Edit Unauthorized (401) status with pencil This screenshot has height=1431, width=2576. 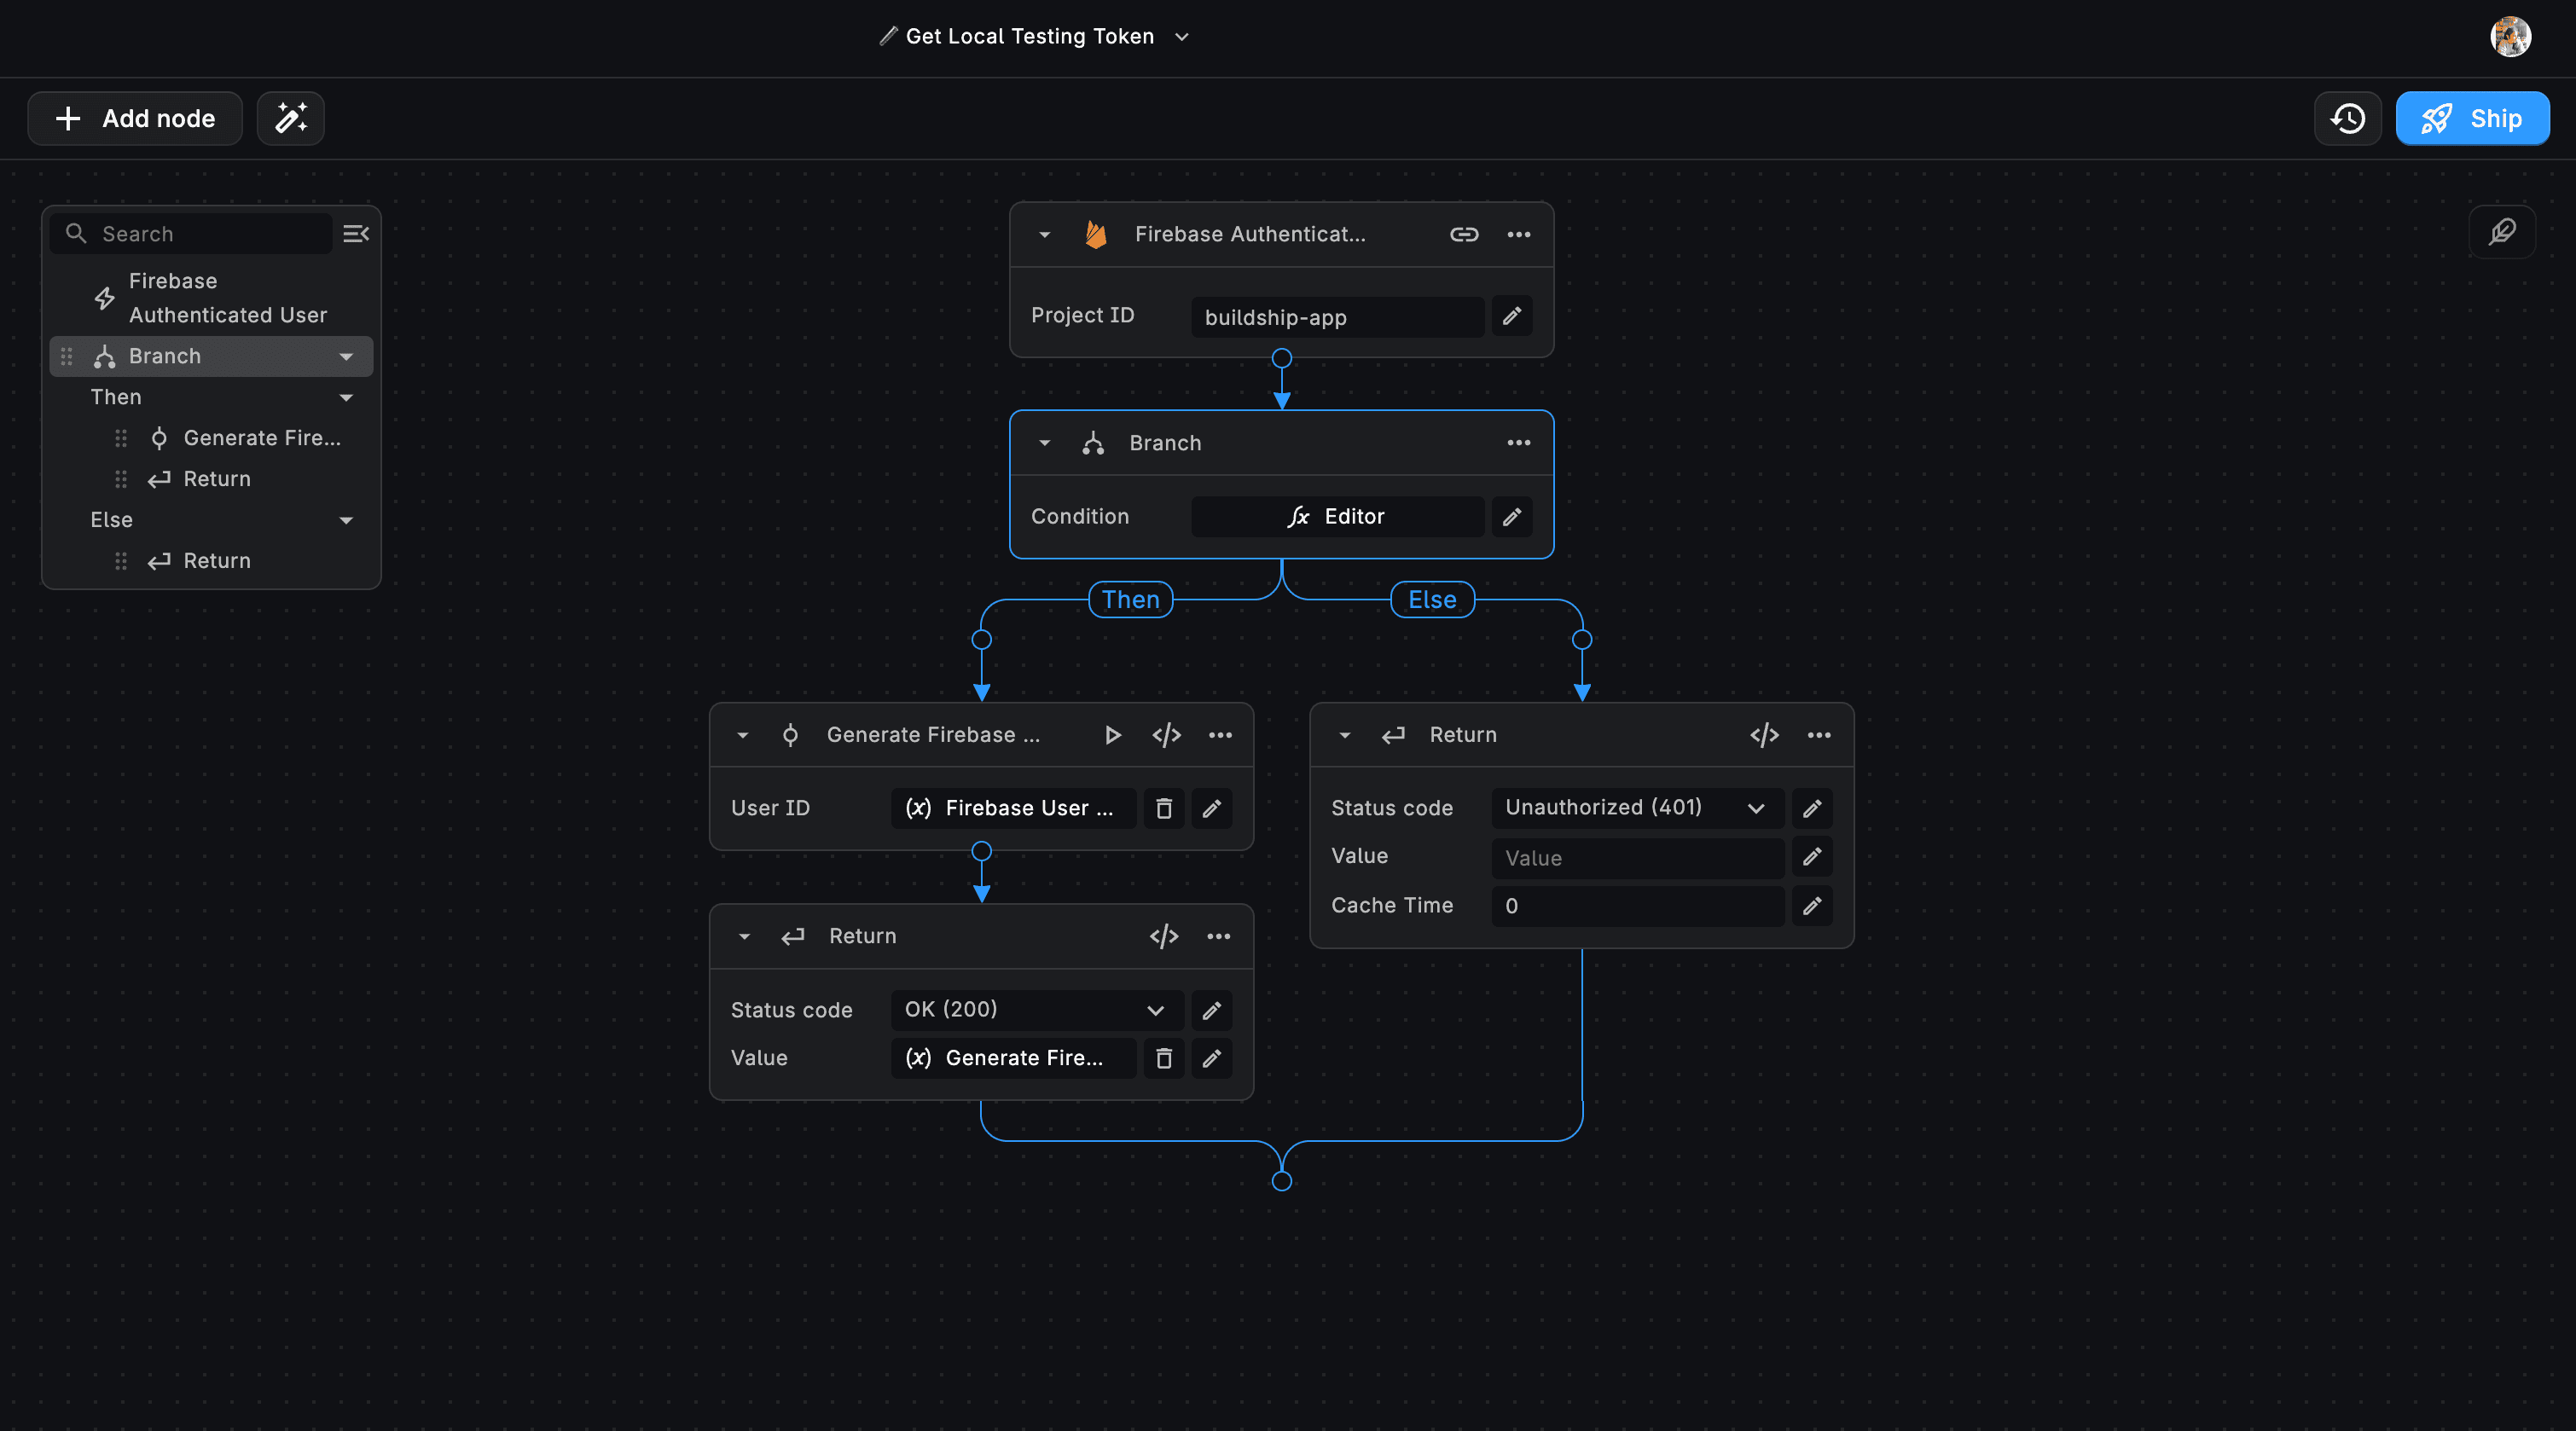point(1811,808)
